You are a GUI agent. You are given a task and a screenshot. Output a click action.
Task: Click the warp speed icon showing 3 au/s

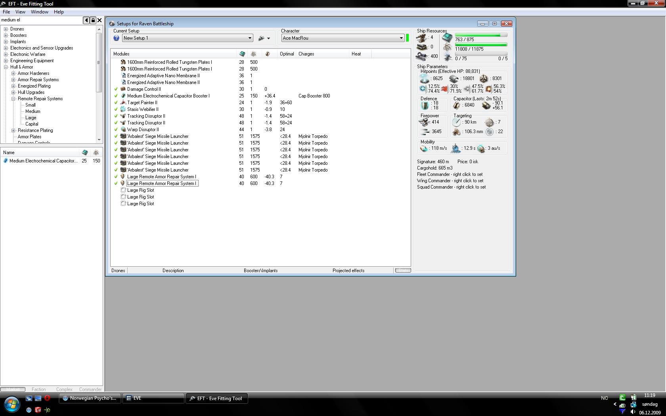pyautogui.click(x=481, y=149)
